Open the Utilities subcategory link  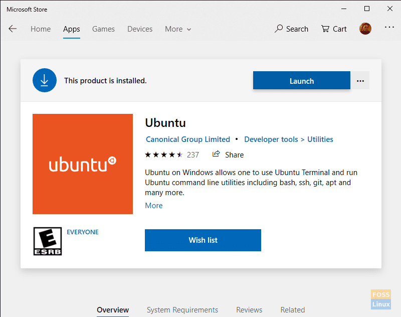[x=320, y=139]
